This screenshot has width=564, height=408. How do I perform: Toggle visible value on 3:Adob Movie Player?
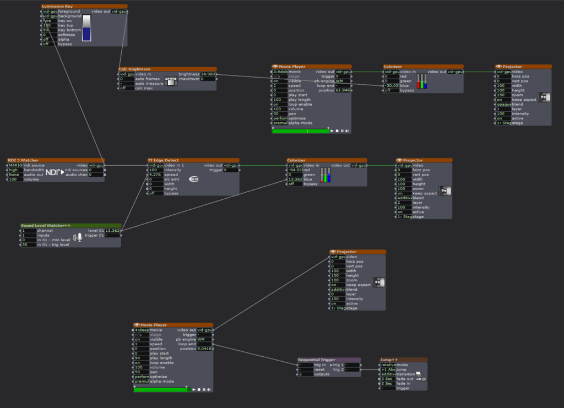tap(279, 81)
